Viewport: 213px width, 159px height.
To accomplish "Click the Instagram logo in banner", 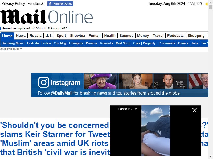I will click(43, 82).
